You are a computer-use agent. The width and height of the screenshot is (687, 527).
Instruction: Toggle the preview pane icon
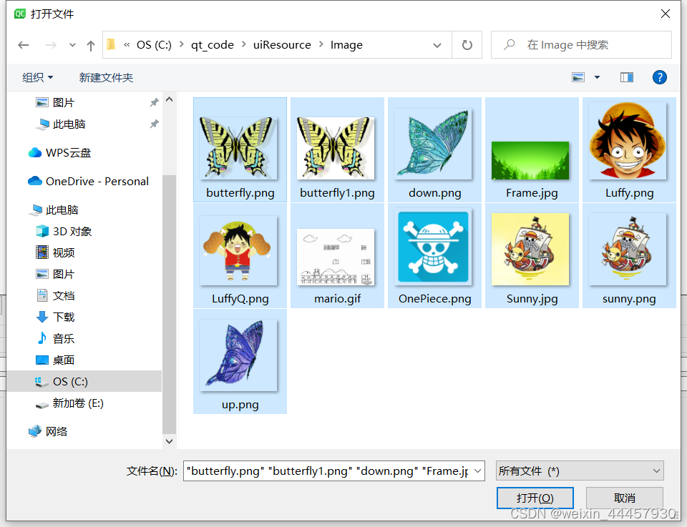point(627,77)
